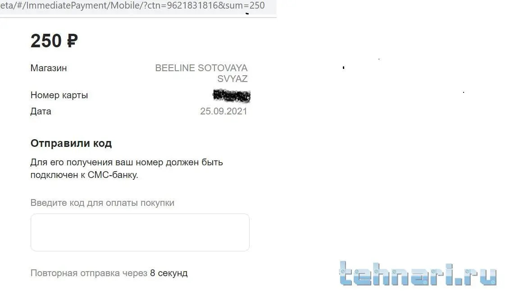This screenshot has height=300, width=519.
Task: Click the '8 секунд' countdown timer
Action: point(169,273)
